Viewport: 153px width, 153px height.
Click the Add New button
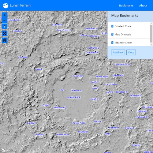[118, 52]
